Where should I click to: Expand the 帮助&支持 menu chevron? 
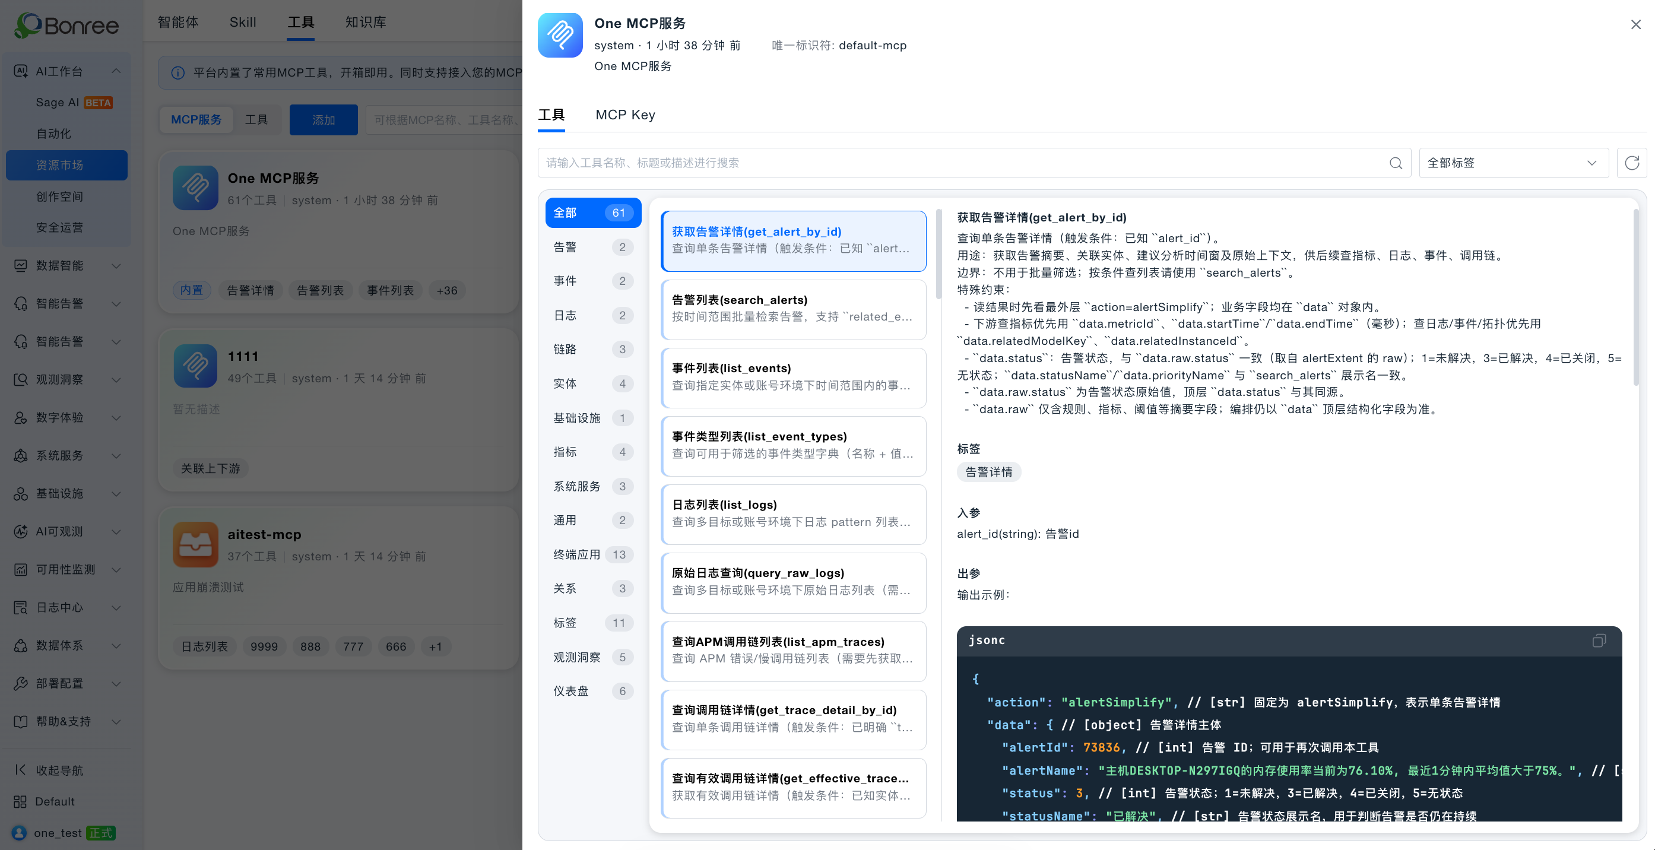click(x=116, y=722)
